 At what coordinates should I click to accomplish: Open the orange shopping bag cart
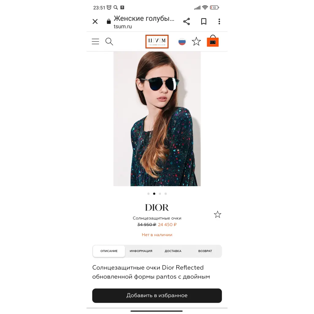[x=213, y=41]
